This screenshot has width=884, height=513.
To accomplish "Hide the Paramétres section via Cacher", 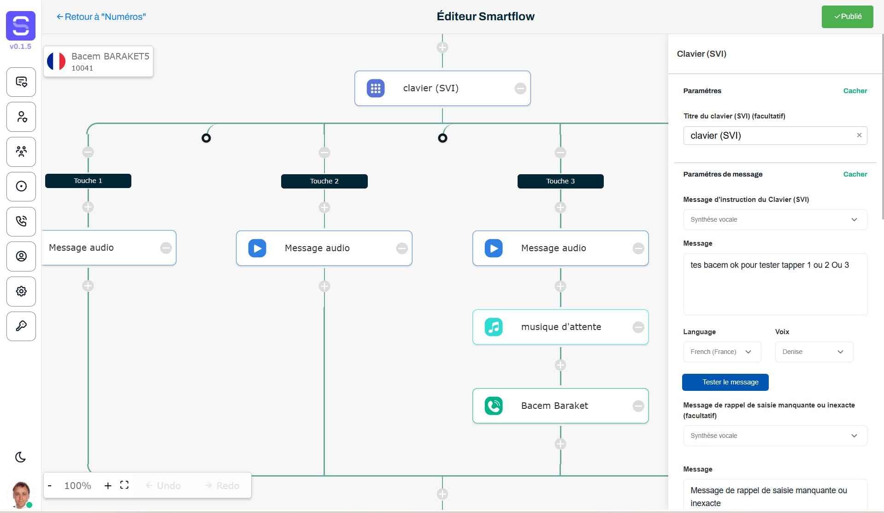I will pyautogui.click(x=855, y=91).
